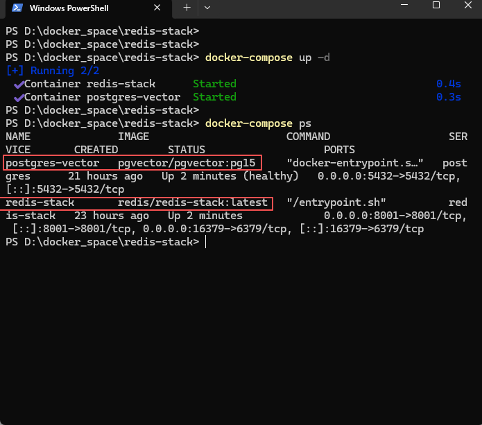
Task: Click the last prompt line with cursor
Action: [106, 242]
